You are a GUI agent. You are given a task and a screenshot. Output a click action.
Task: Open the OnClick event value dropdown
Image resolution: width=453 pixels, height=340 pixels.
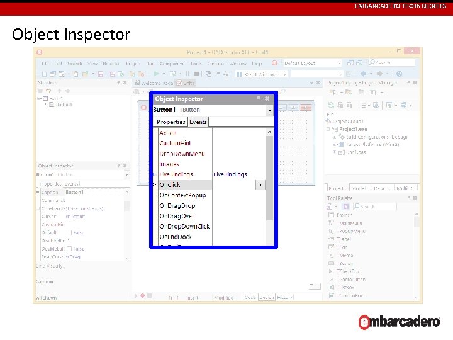[260, 184]
